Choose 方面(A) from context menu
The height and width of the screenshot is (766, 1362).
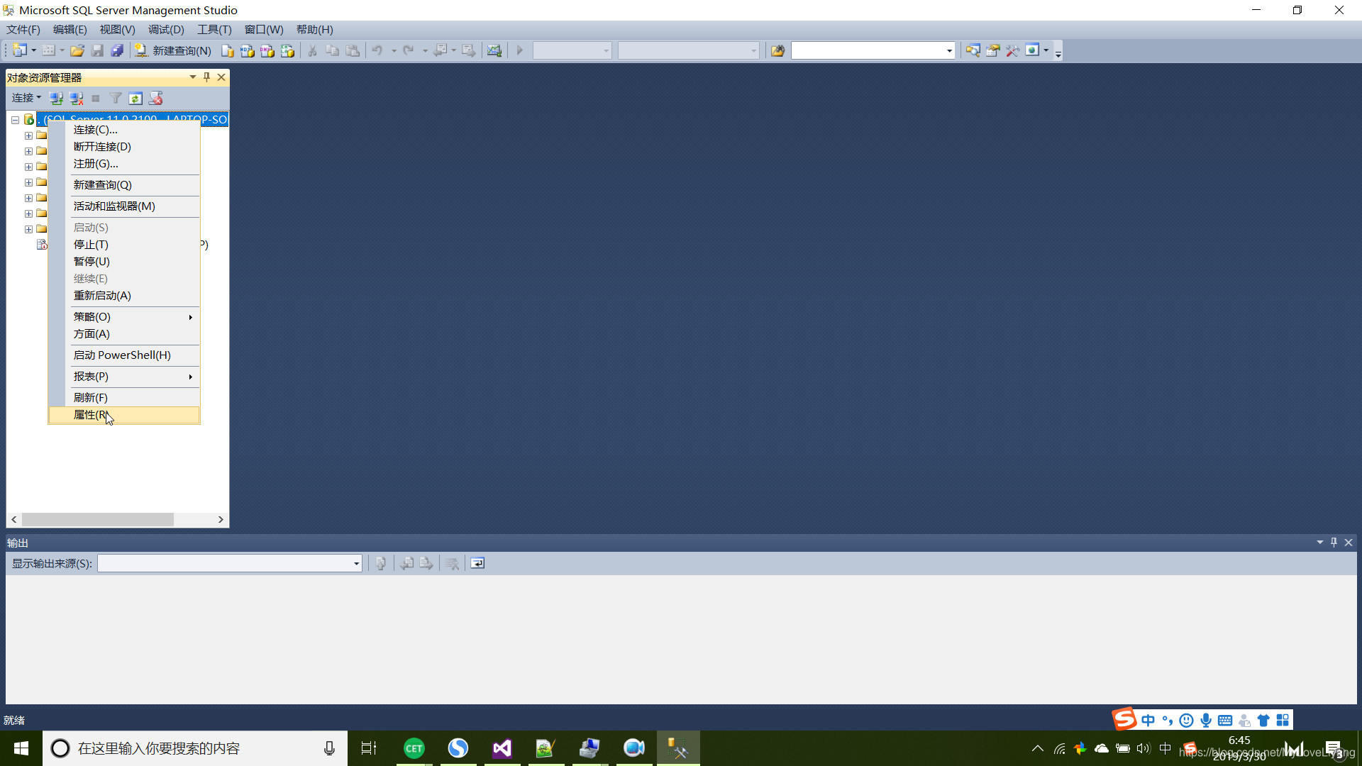pyautogui.click(x=123, y=334)
